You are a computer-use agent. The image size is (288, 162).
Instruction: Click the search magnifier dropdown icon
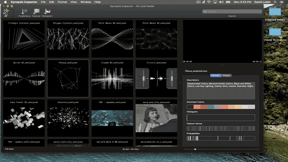coord(205,12)
